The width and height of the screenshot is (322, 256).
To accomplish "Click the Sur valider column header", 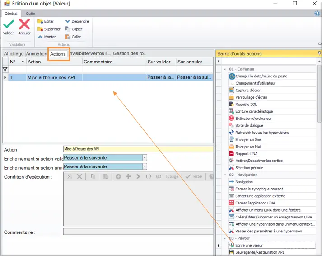I will click(161, 62).
